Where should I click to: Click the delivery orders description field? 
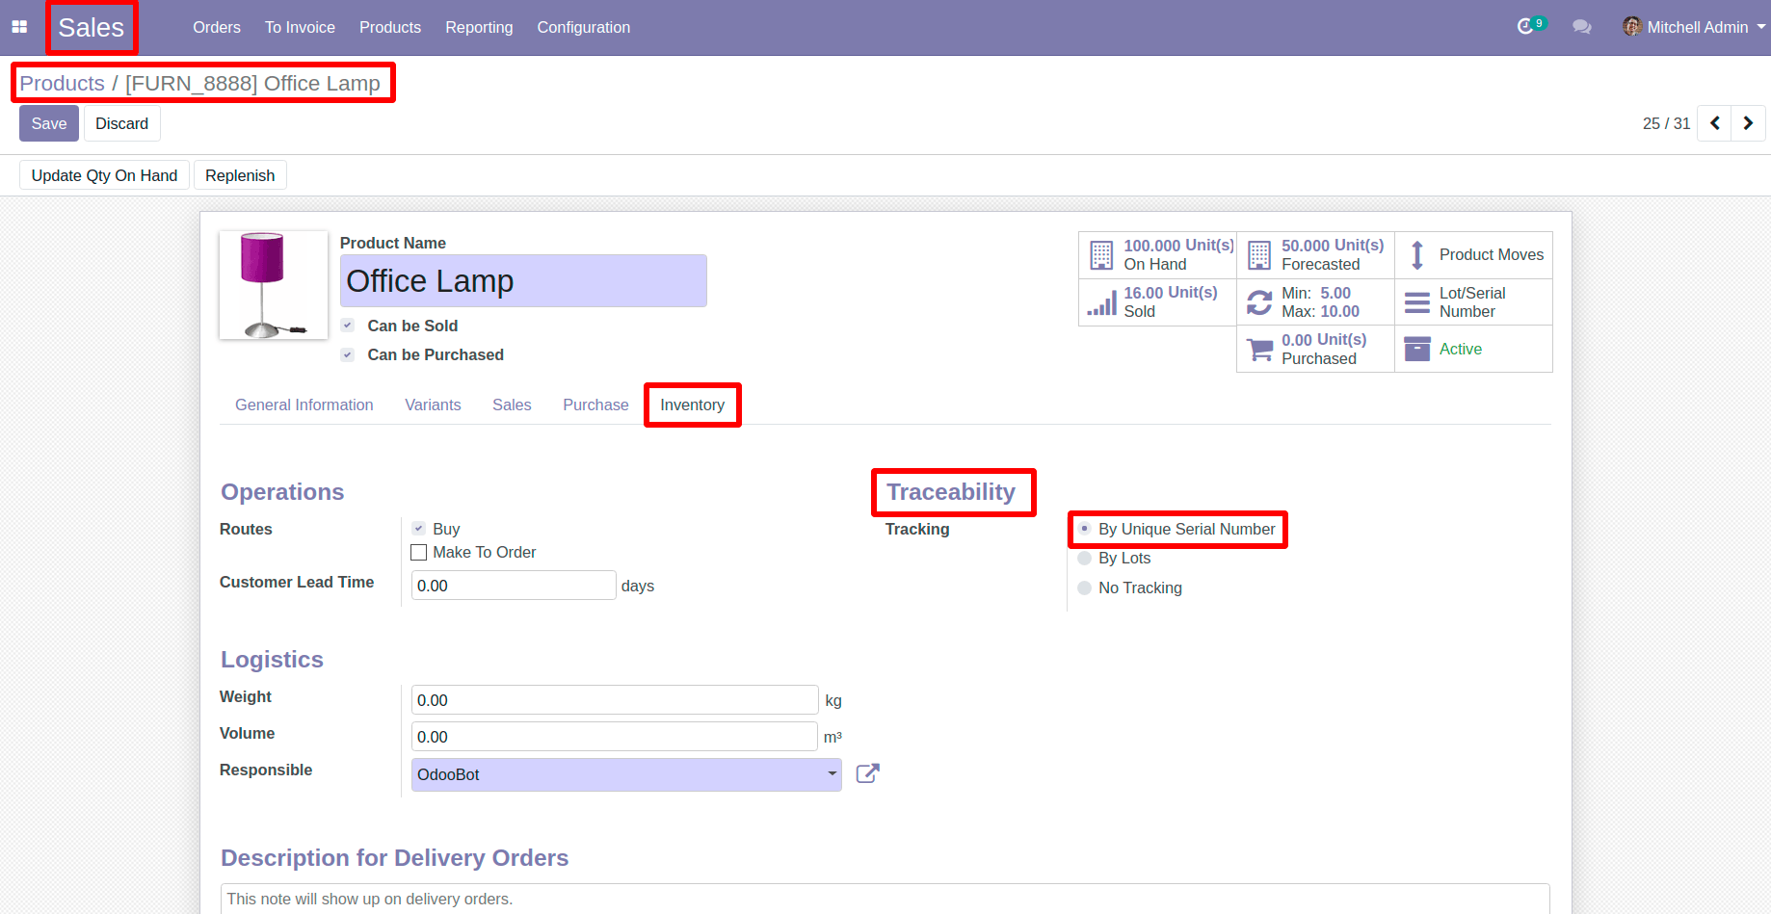885,899
